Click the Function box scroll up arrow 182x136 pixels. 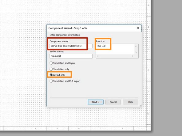[x=136, y=46]
